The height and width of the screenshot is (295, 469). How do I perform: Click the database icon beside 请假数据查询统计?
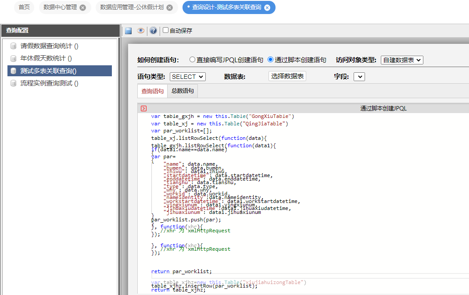pos(13,46)
